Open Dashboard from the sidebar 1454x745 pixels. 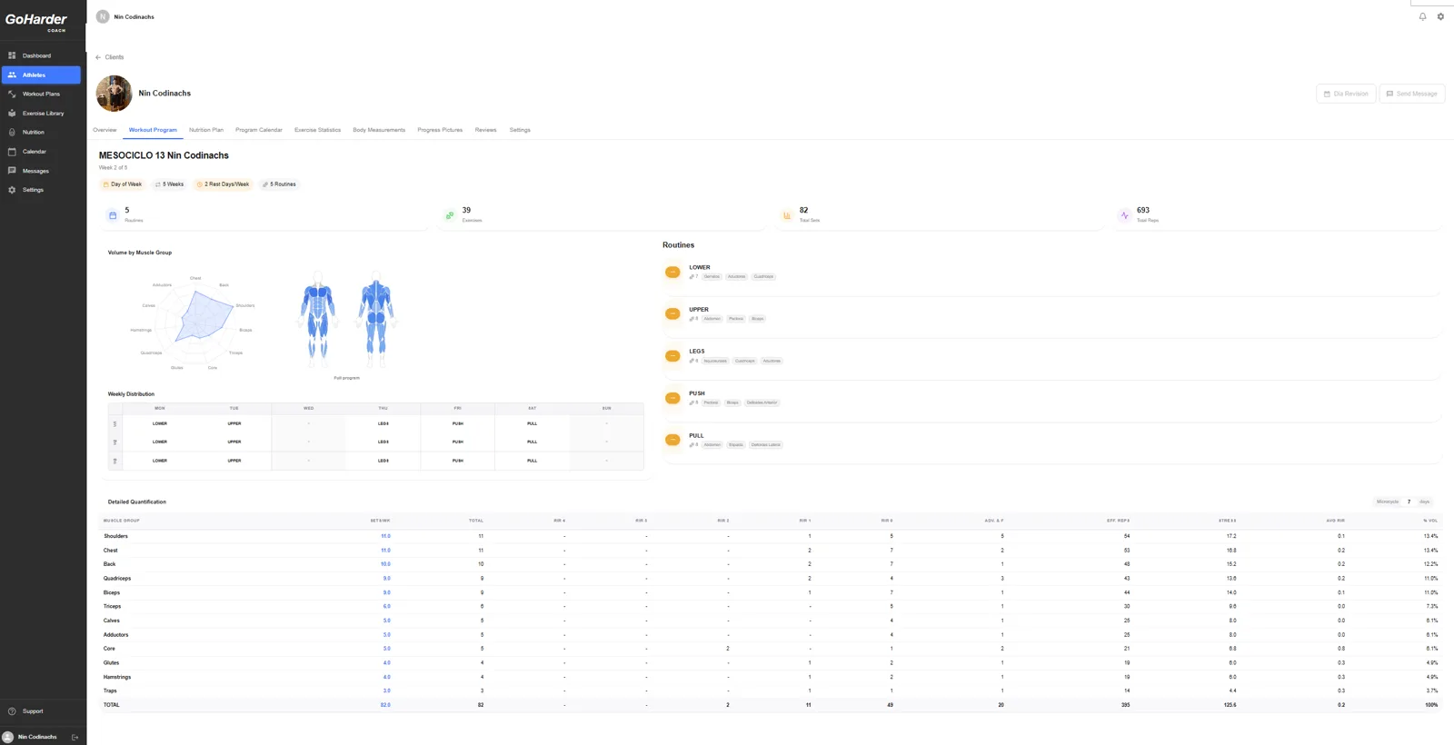pyautogui.click(x=41, y=55)
